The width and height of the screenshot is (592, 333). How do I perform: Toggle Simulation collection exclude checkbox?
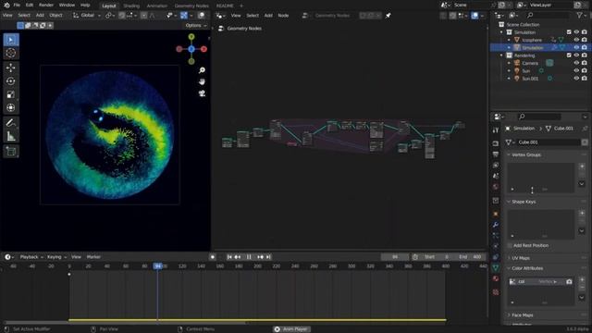(569, 32)
